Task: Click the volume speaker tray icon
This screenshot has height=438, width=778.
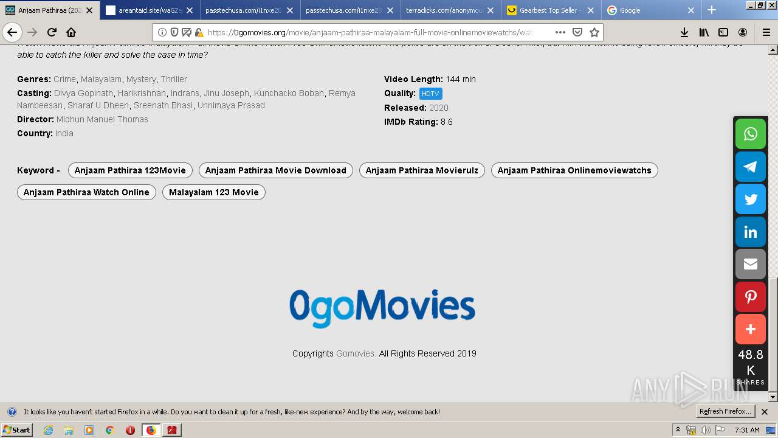Action: pyautogui.click(x=706, y=430)
